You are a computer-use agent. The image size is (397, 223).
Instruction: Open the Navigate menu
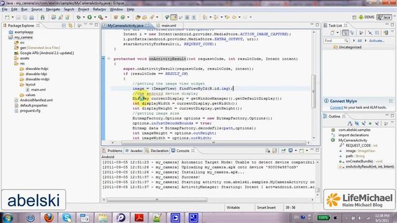pyautogui.click(x=53, y=9)
